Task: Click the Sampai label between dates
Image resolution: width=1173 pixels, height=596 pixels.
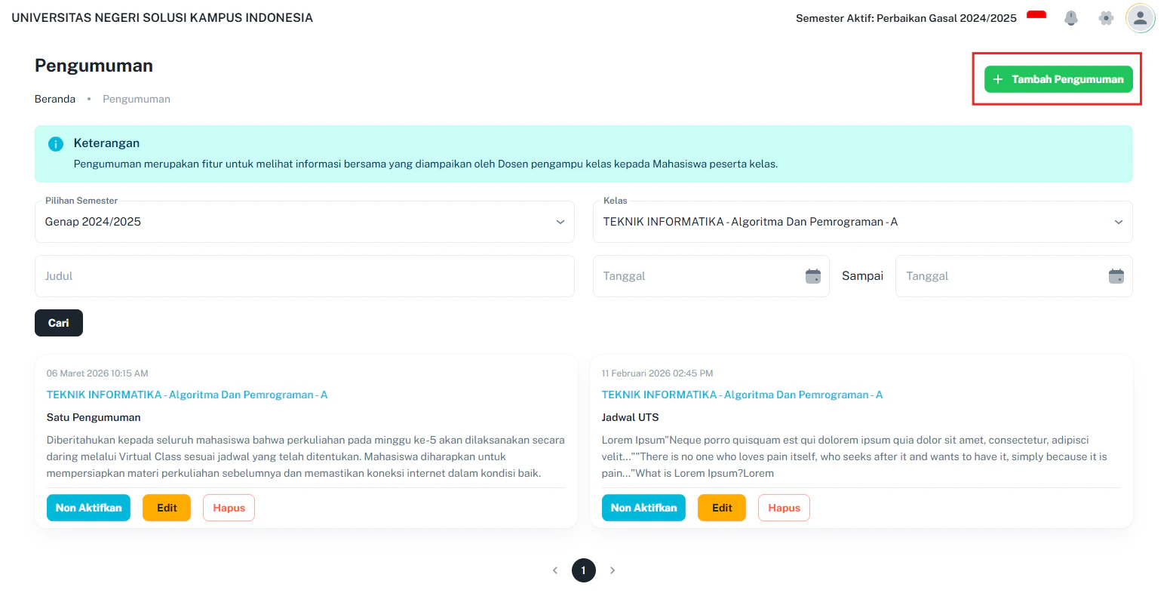Action: click(x=862, y=276)
